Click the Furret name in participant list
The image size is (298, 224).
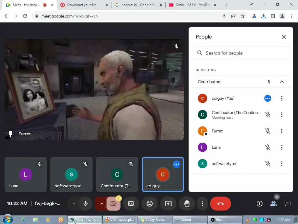(x=217, y=131)
